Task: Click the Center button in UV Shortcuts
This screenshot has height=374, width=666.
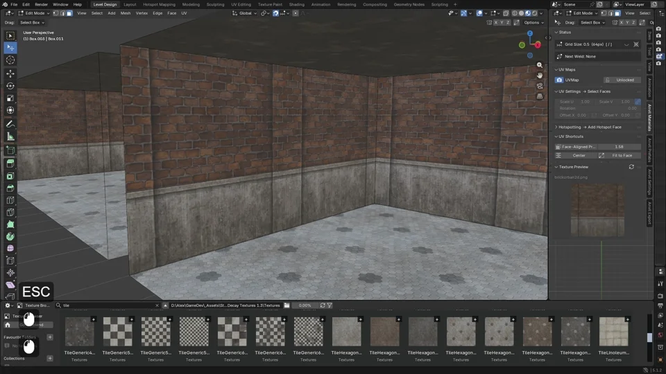Action: (576, 155)
